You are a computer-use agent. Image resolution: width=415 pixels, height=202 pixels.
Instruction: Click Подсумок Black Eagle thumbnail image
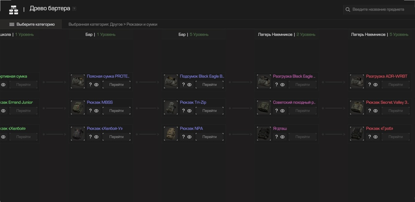pos(171,81)
